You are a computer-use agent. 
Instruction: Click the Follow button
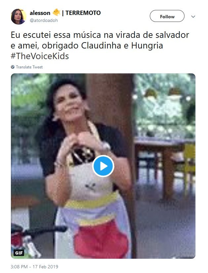click(167, 16)
